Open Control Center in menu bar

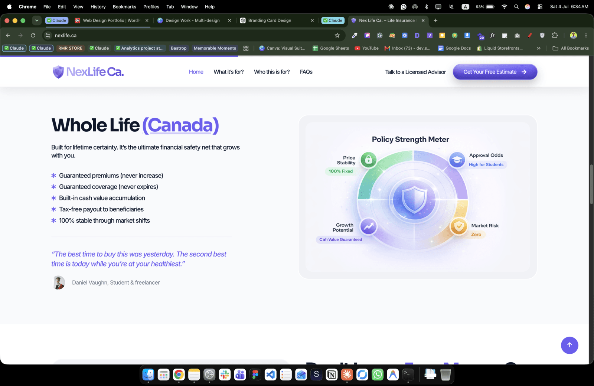[540, 7]
